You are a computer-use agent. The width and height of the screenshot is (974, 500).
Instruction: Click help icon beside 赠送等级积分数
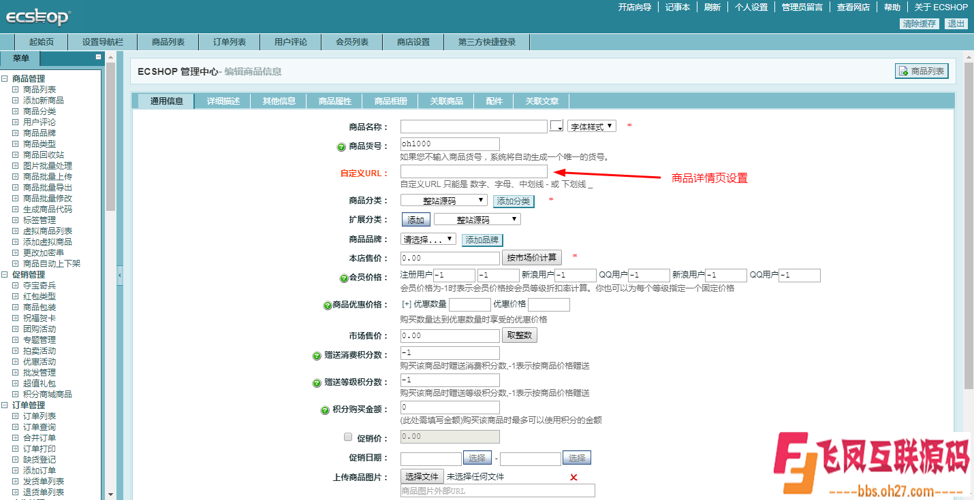(x=317, y=383)
